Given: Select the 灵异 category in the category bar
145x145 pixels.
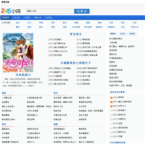Looking at the screenshot, I should (53, 23).
